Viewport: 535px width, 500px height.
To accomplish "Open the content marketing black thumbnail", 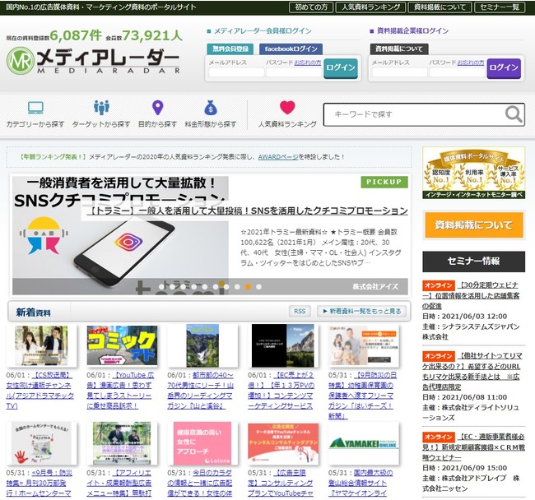I will click(x=283, y=345).
